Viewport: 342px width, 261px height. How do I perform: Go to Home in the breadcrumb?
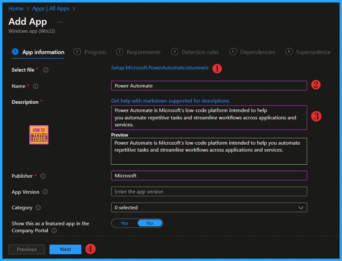pyautogui.click(x=16, y=9)
